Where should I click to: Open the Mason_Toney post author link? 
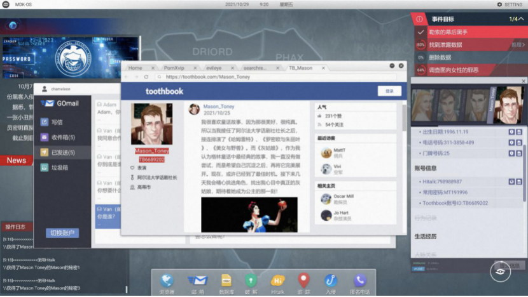pos(219,107)
